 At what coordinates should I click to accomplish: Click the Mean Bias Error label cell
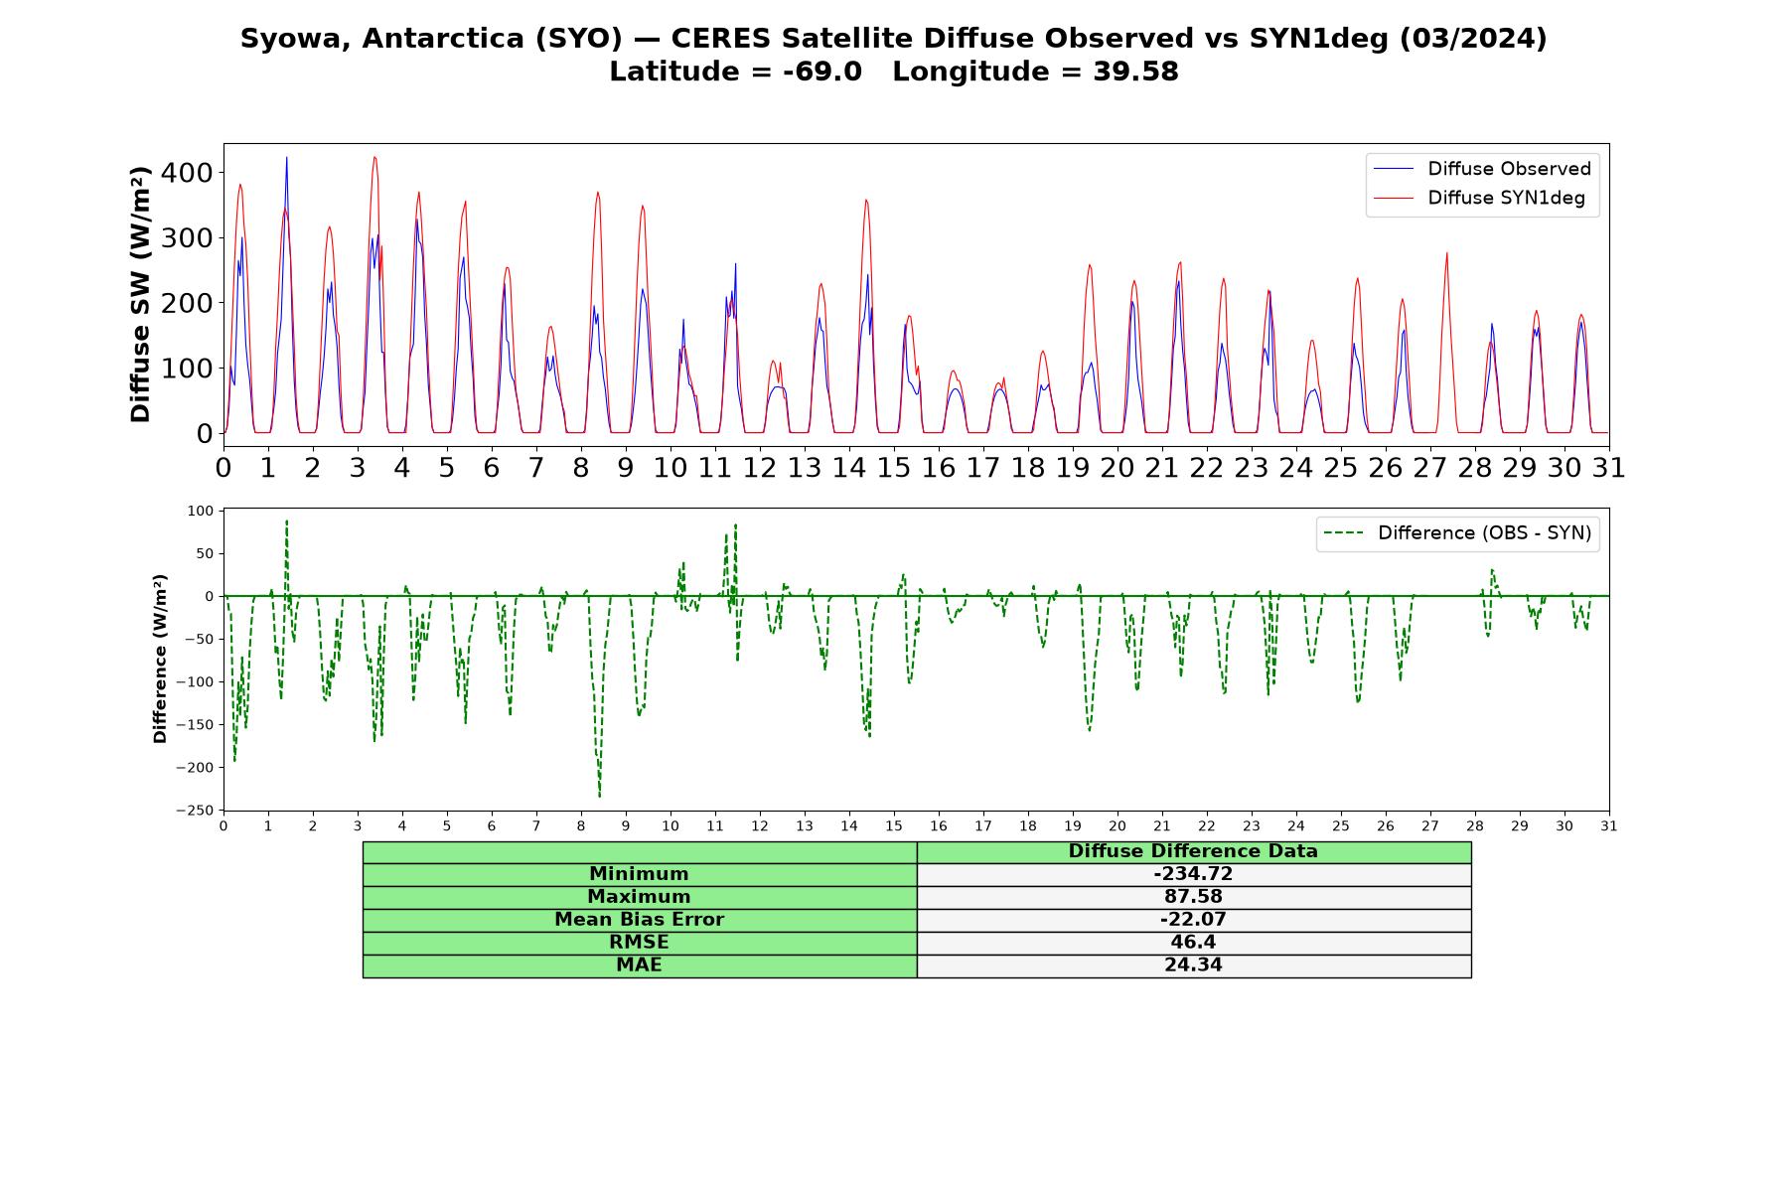coord(639,920)
